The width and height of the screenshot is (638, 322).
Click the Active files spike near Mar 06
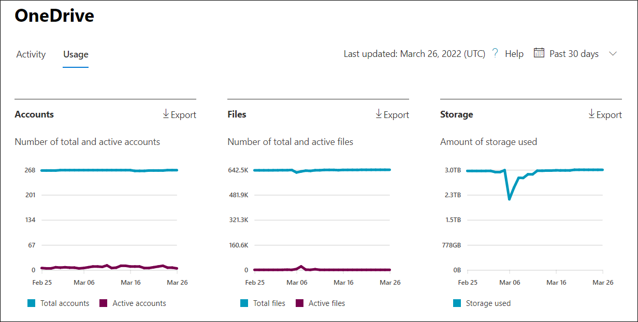pyautogui.click(x=301, y=267)
